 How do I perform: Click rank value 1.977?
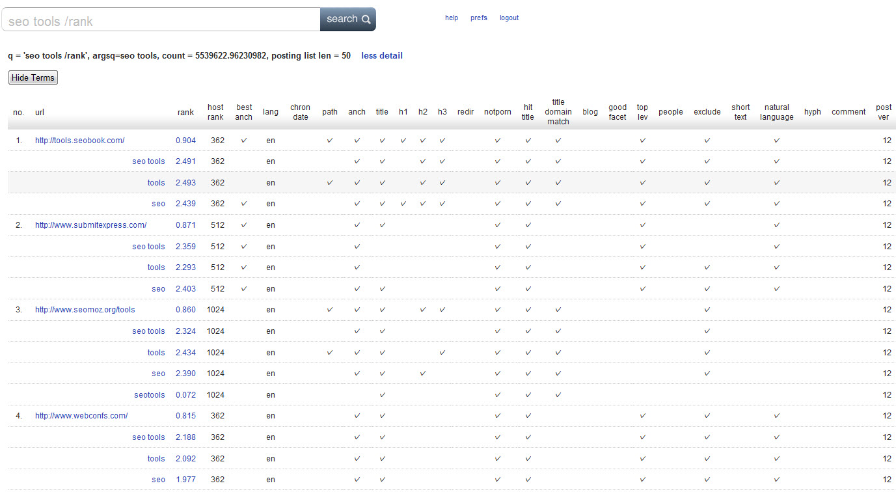[185, 480]
